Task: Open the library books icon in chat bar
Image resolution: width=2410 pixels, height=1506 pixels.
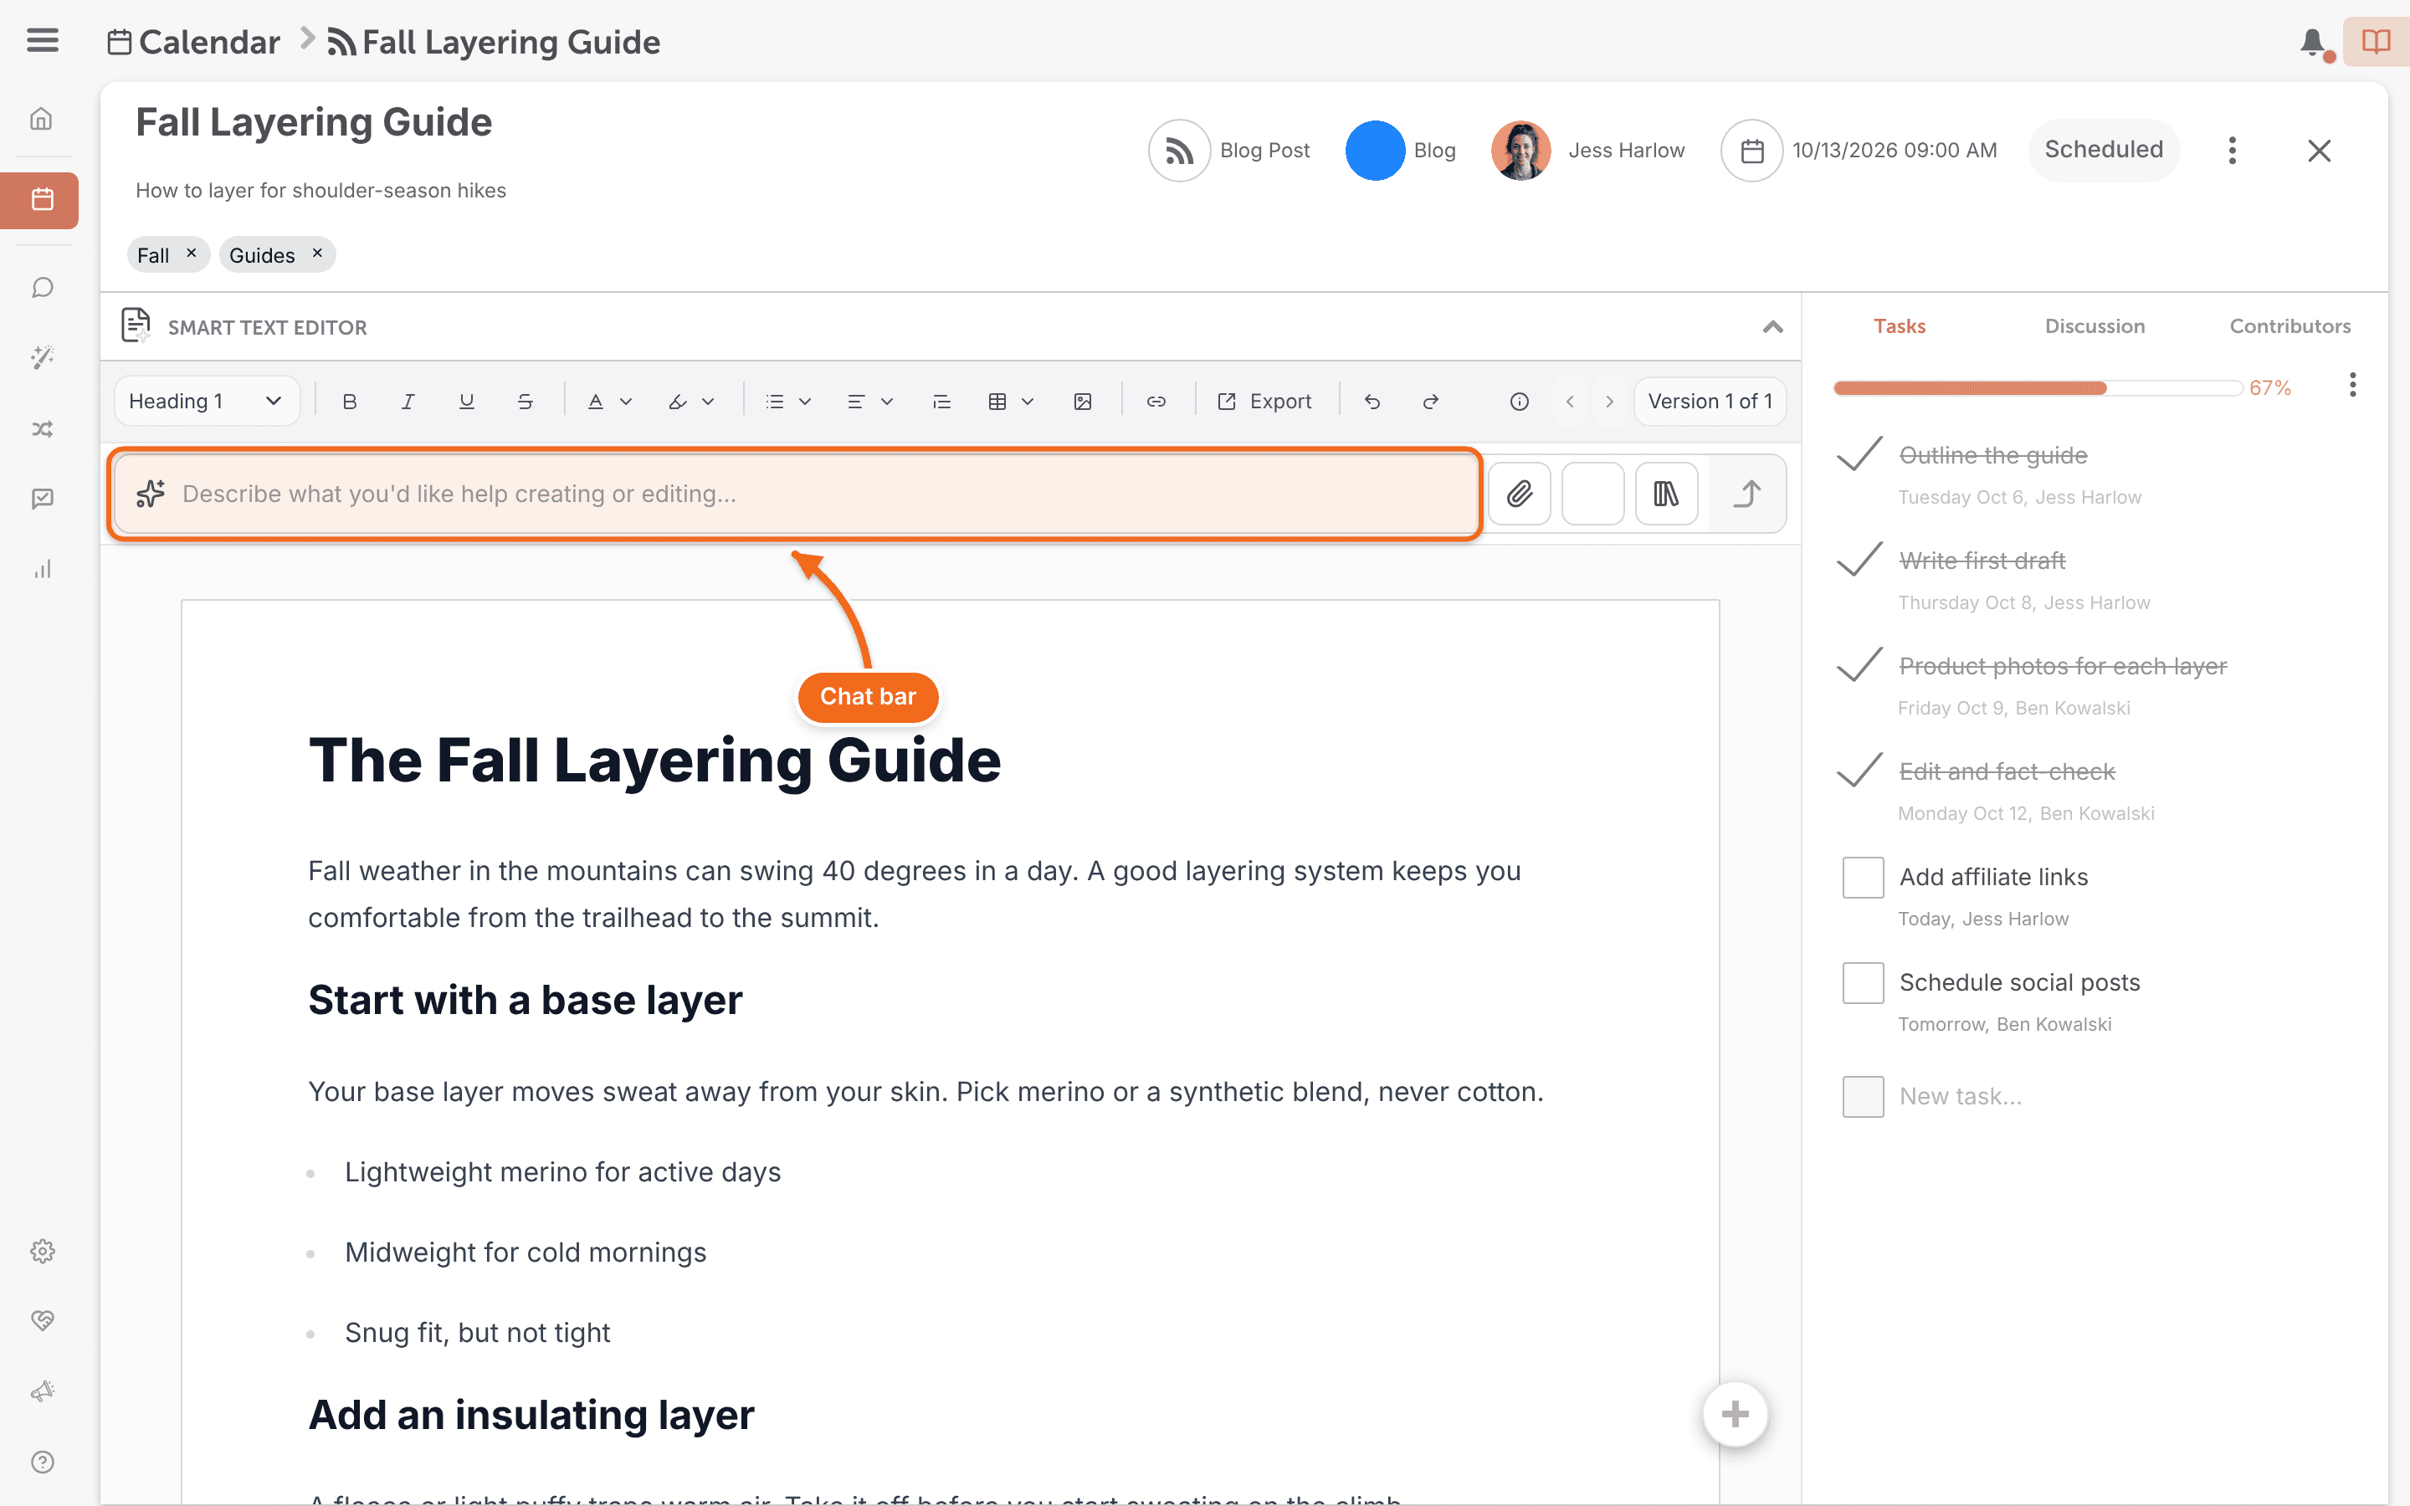Action: click(x=1666, y=494)
